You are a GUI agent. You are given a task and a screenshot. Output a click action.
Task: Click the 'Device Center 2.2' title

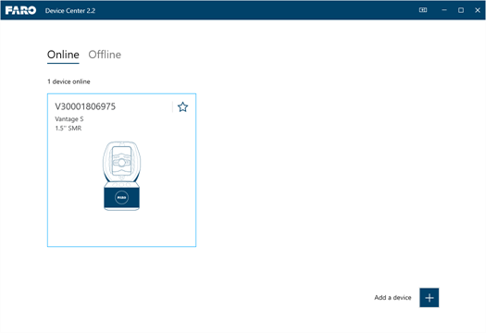(70, 10)
